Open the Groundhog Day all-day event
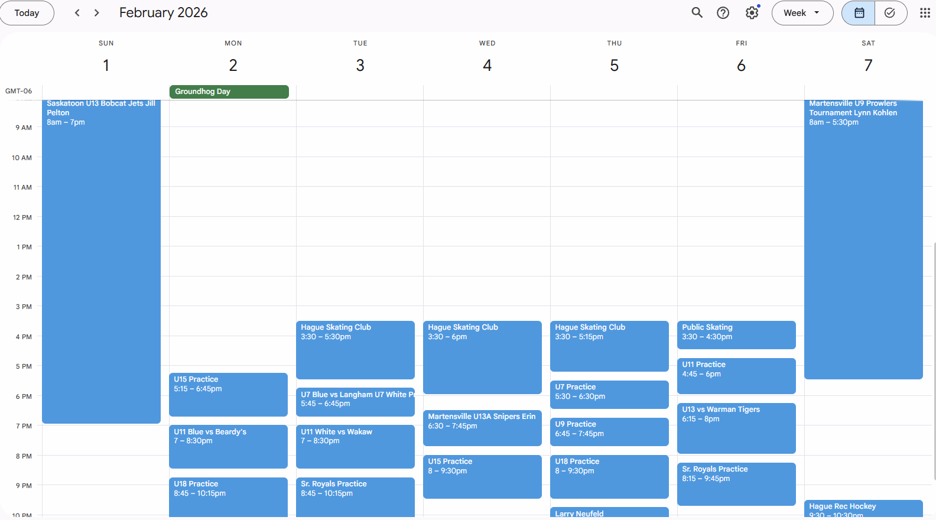Viewport: 936px width, 520px height. [x=229, y=92]
